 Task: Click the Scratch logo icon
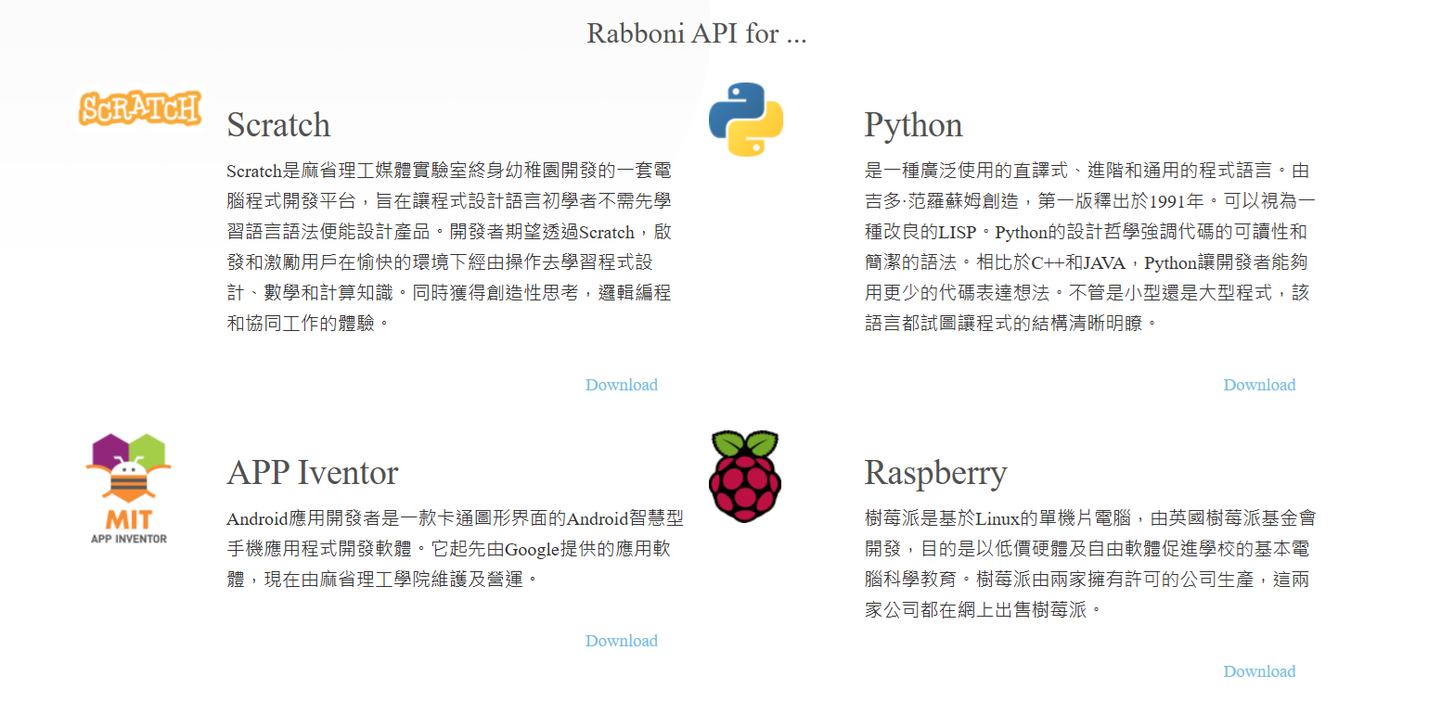139,108
